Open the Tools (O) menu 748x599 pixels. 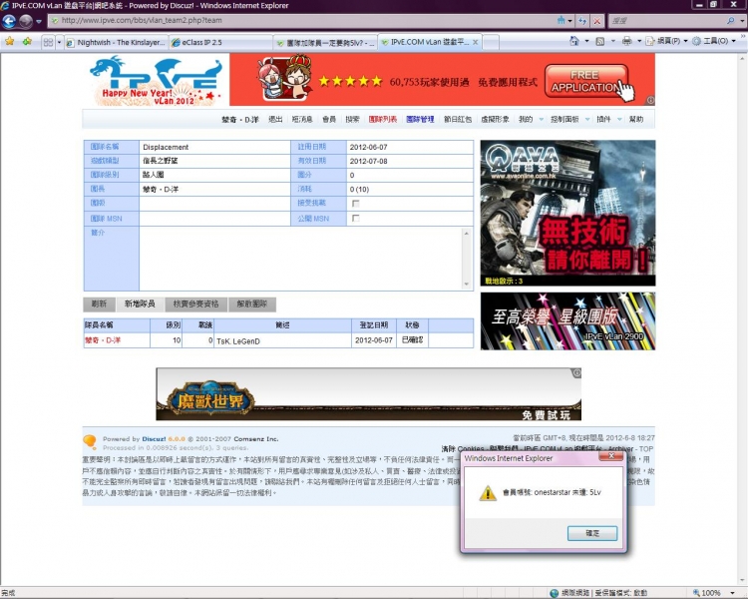point(714,41)
